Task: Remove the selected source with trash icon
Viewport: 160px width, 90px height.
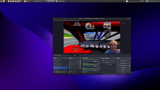Action: click(72, 72)
